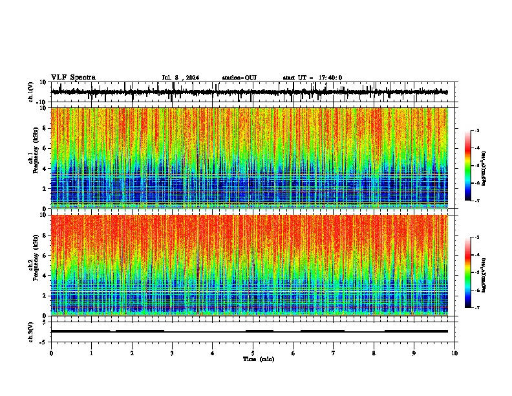The width and height of the screenshot is (512, 396).
Task: Click the ch.2 spectrogram color scale bar
Action: pos(468,272)
